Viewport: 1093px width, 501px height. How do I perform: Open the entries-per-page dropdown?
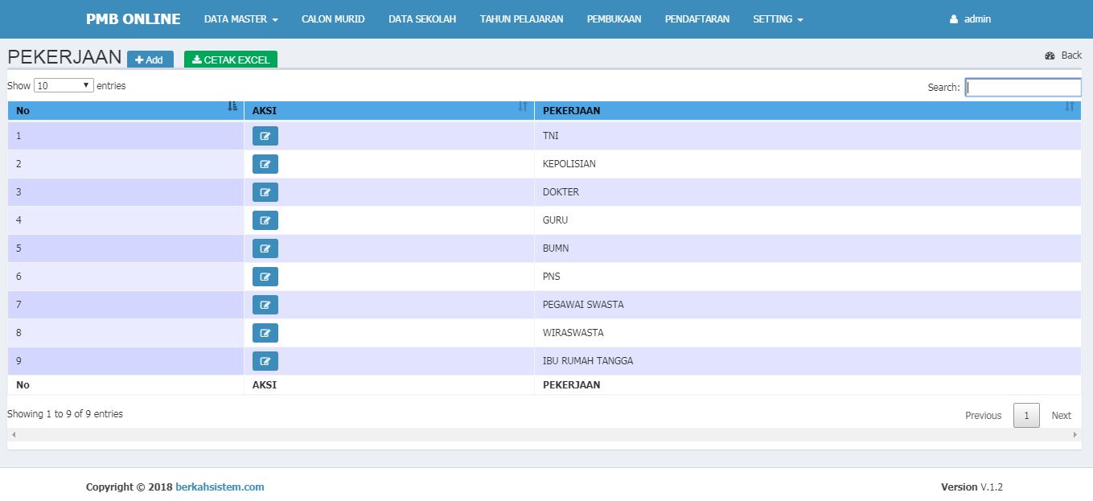tap(64, 85)
